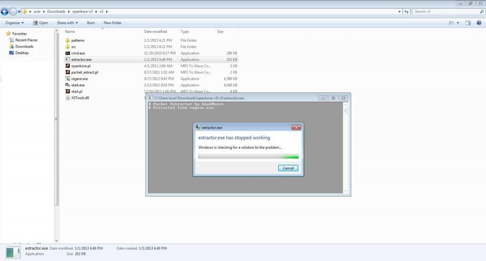Viewport: 486px width, 261px height.
Task: Click the search magnifier icon
Action: pos(482,12)
